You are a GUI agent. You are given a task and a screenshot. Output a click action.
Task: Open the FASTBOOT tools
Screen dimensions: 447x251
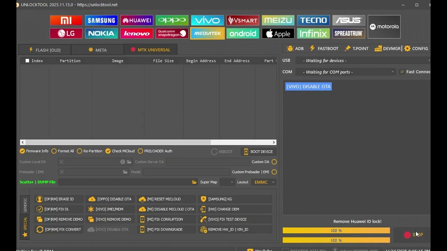tap(324, 48)
